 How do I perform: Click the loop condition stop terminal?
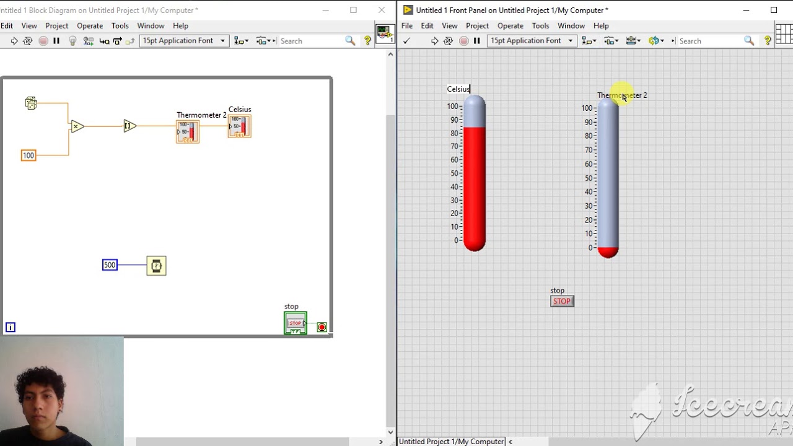[x=322, y=327]
